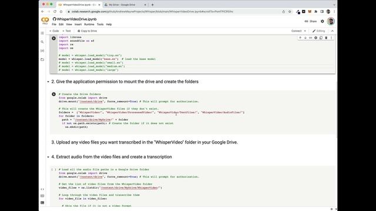This screenshot has width=376, height=211.
Task: Run the first code cell with imports
Action: coord(53,38)
